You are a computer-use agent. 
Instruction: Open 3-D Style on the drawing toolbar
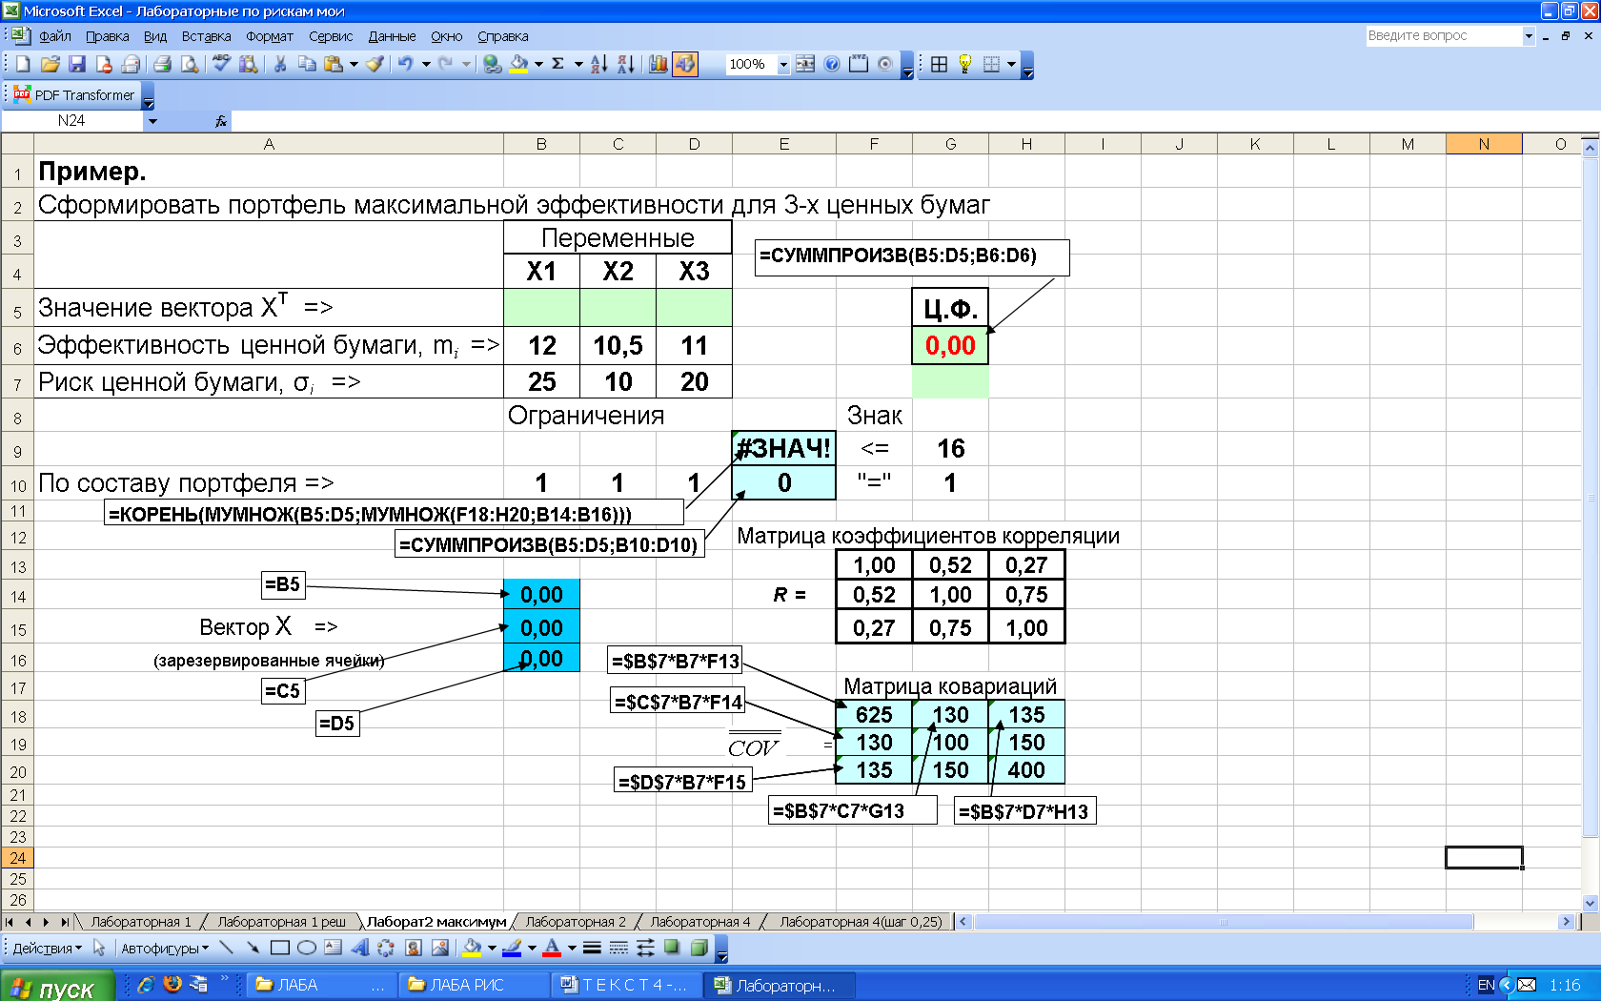(699, 948)
